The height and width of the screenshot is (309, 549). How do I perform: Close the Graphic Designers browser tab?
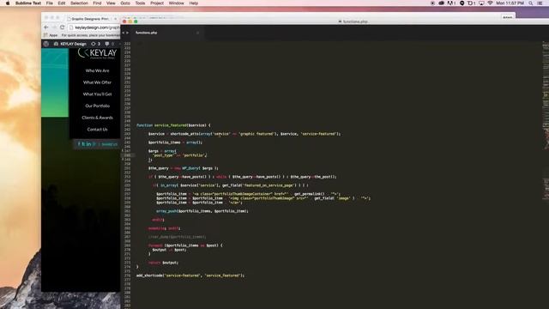[x=116, y=19]
